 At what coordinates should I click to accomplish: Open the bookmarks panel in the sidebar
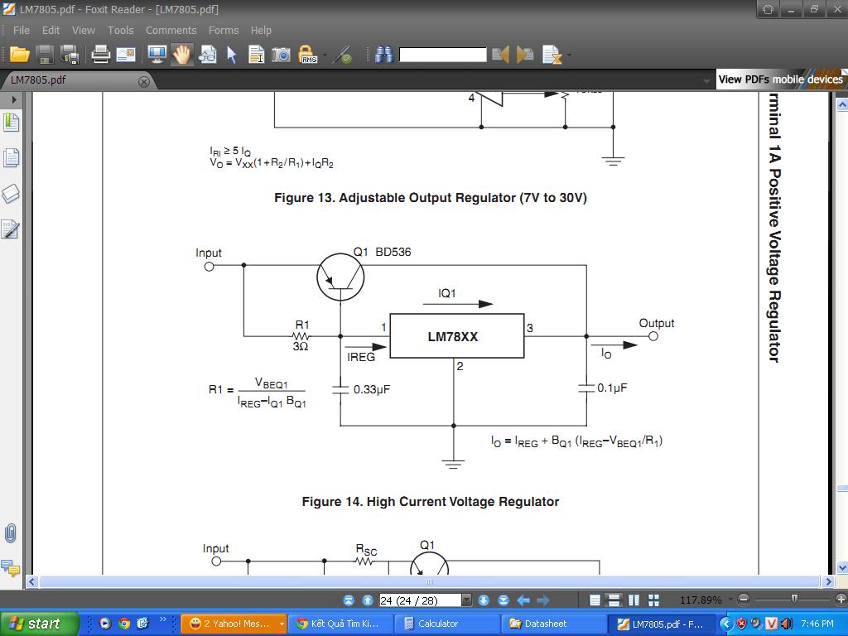click(11, 123)
